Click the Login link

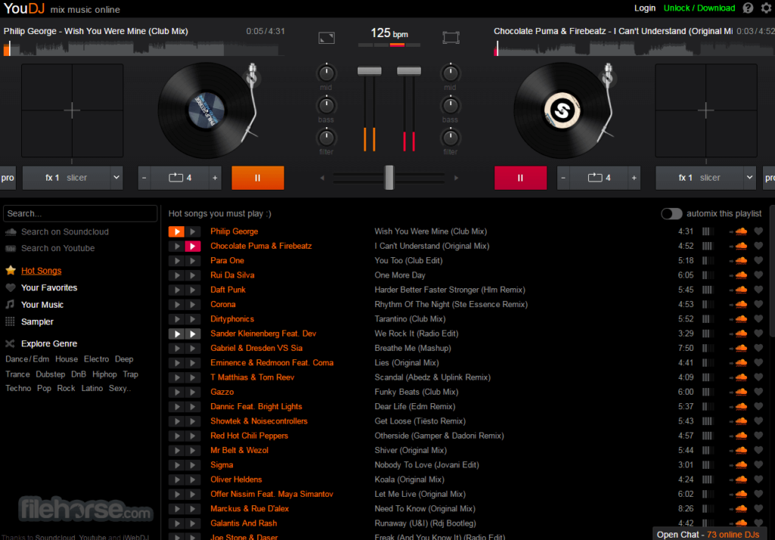click(645, 8)
